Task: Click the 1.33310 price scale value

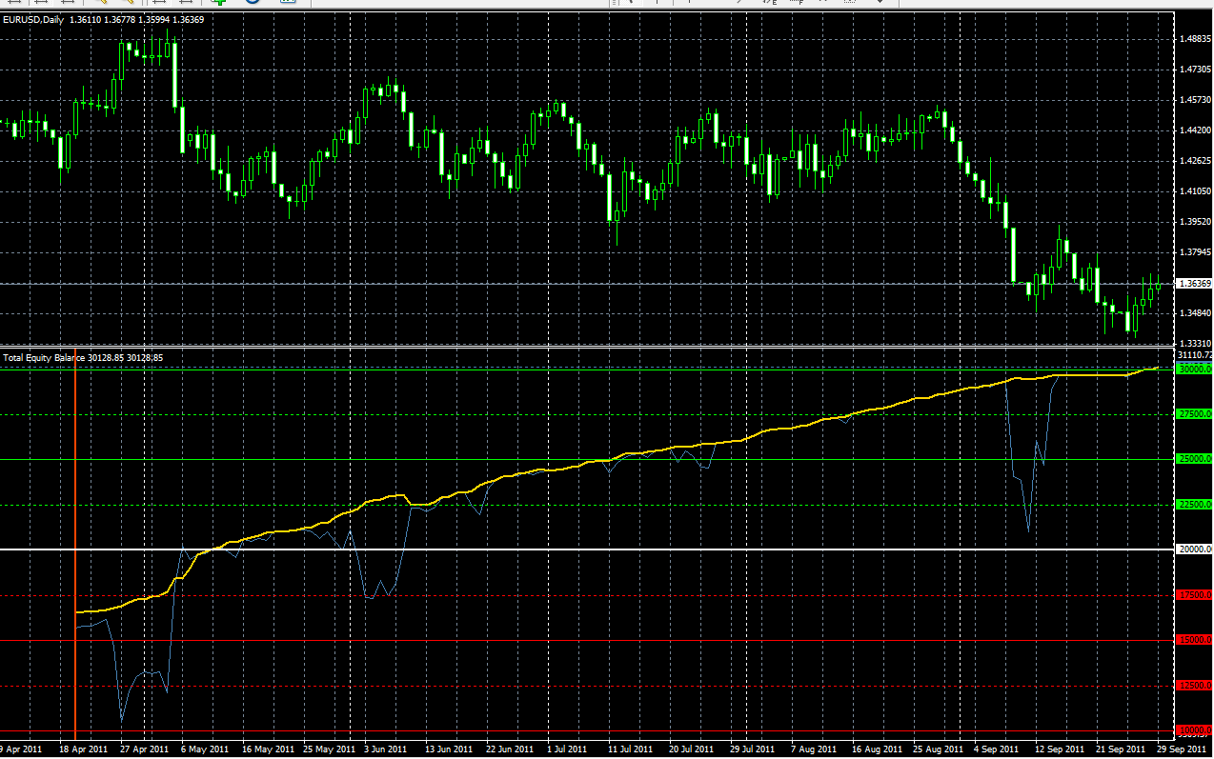Action: [1195, 343]
